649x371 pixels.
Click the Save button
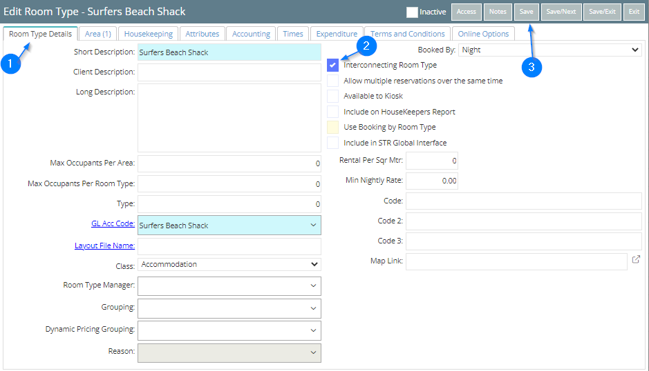526,12
